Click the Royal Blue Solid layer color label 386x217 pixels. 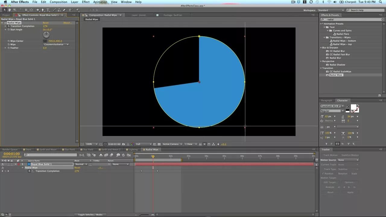(x=18, y=164)
